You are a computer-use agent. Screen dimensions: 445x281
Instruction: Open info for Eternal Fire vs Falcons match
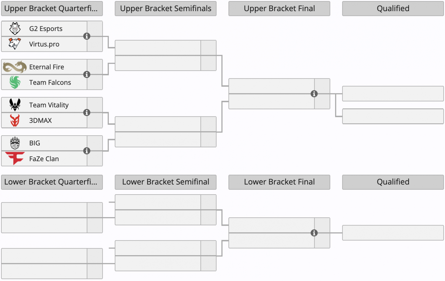click(87, 74)
